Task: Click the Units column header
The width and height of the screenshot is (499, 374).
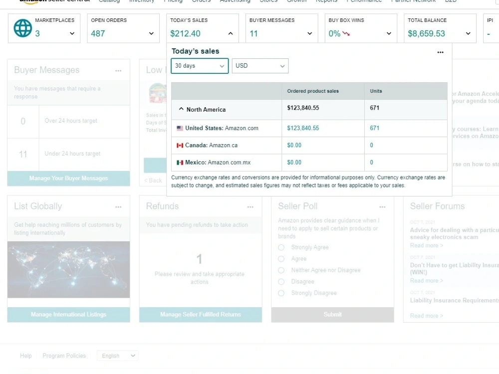Action: 376,91
